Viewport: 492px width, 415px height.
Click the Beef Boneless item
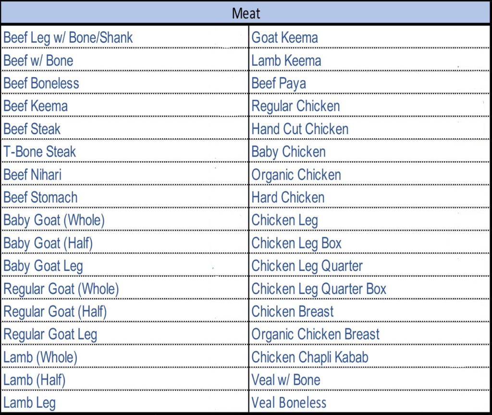click(41, 84)
